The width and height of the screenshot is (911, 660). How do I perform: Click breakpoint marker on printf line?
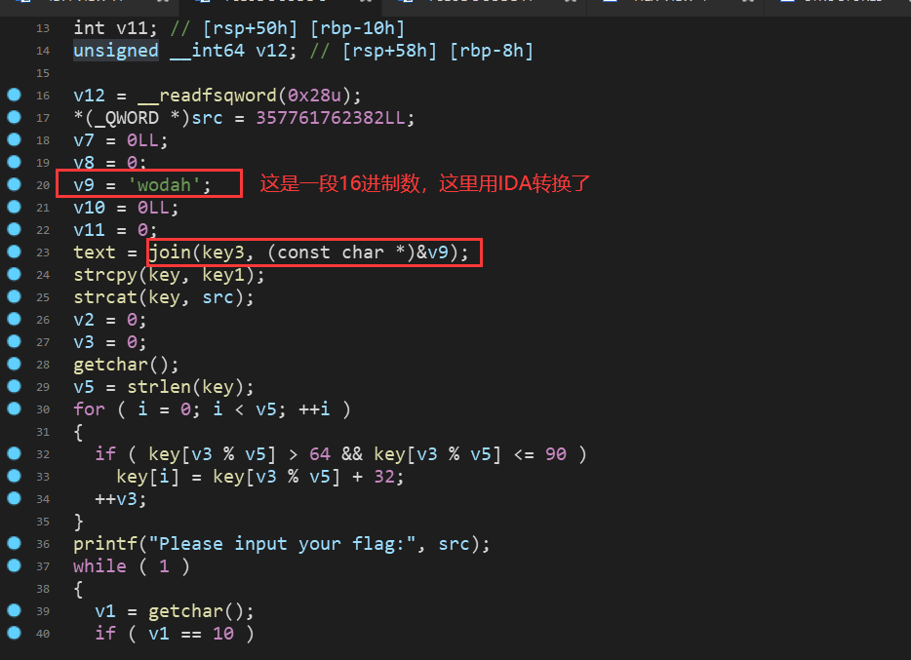(14, 543)
